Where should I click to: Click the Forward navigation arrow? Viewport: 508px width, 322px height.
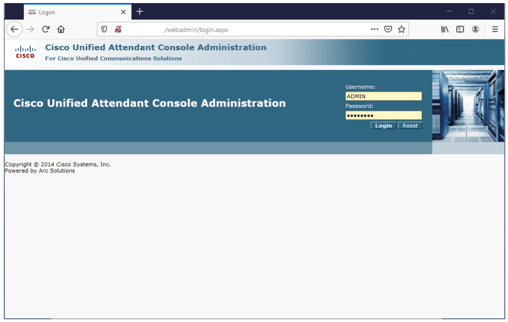point(30,29)
